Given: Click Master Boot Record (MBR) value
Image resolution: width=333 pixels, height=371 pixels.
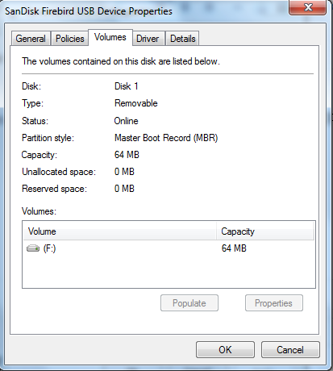Looking at the screenshot, I should click(166, 138).
